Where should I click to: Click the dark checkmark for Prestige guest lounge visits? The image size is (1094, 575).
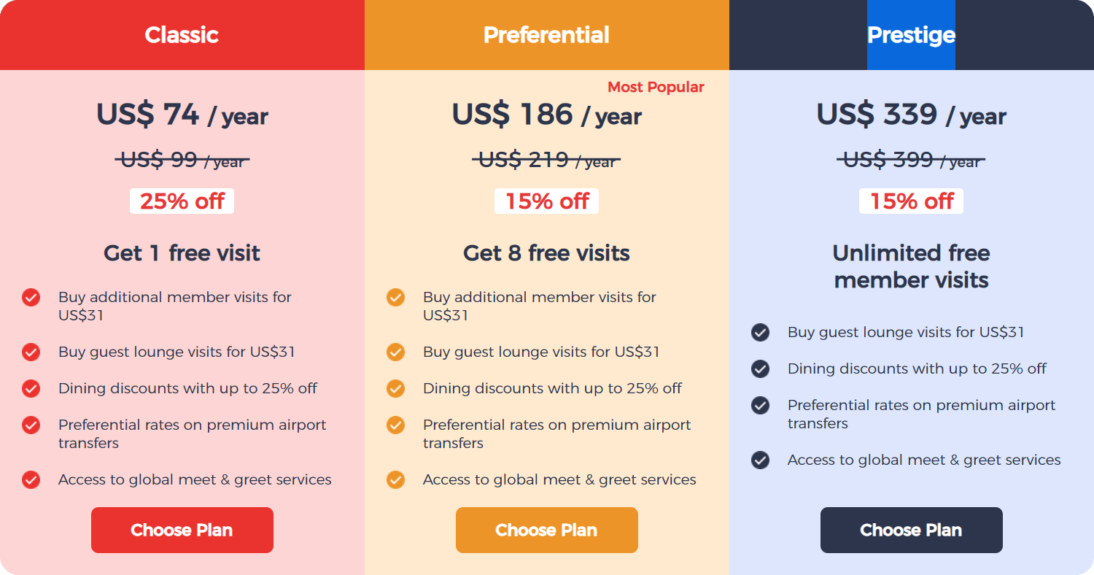(760, 332)
